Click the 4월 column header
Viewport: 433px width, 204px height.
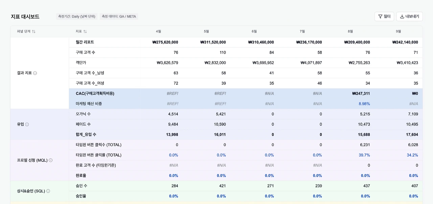tap(158, 31)
